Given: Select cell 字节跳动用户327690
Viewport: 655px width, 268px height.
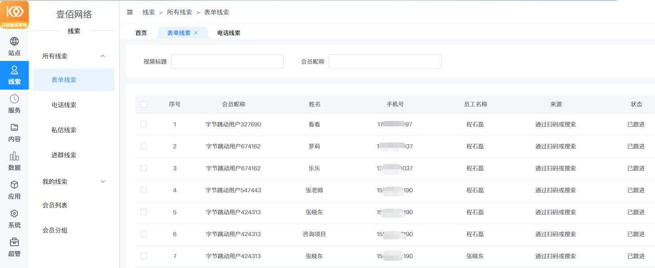Looking at the screenshot, I should (x=234, y=124).
